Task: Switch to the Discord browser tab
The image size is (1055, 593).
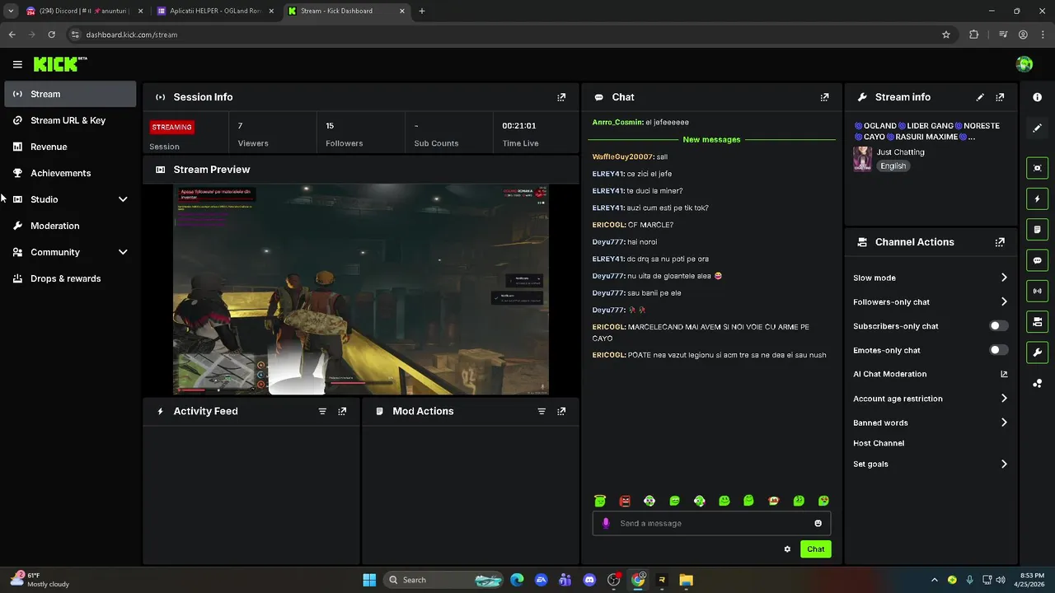Action: coord(84,11)
